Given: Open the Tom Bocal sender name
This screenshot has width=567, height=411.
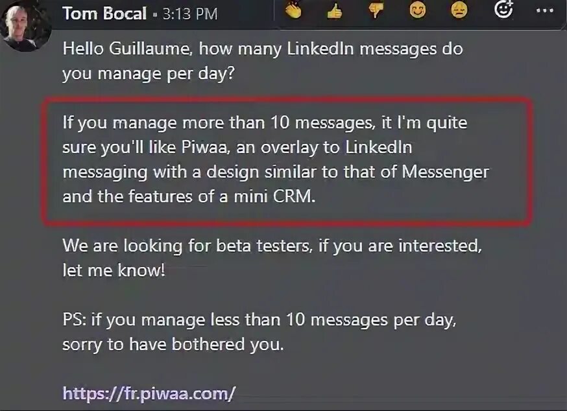Looking at the screenshot, I should pos(104,14).
